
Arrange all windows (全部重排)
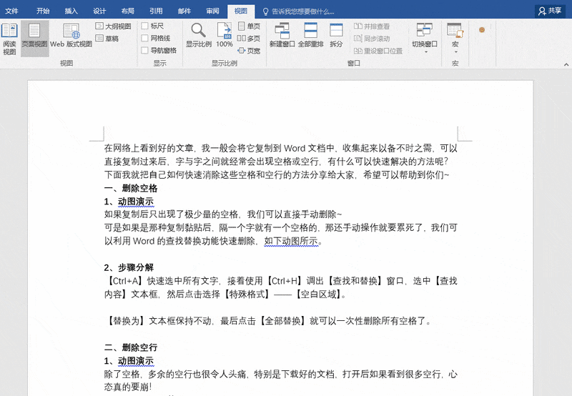[310, 35]
